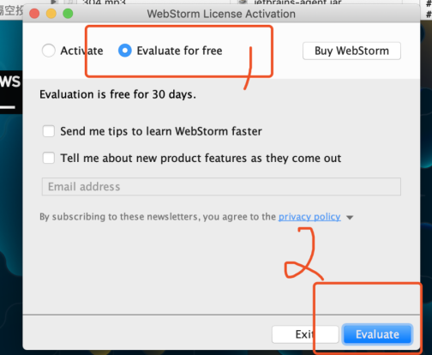Screen dimensions: 432x355
Task: Select the jetbrains-agent.jar file in background
Action: coord(297,3)
